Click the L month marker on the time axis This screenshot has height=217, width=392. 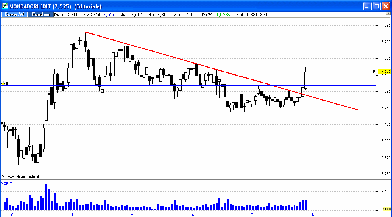[72, 215]
